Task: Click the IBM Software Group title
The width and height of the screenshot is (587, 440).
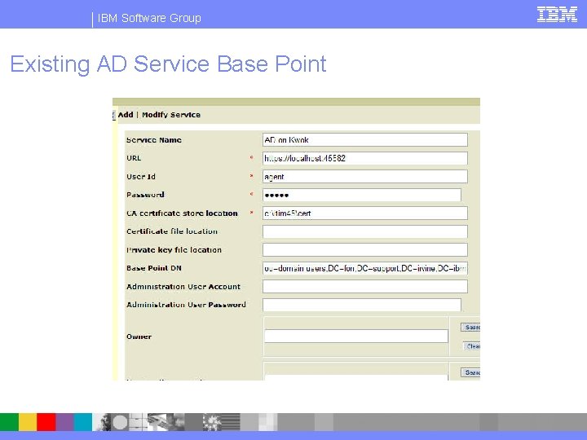Action: pos(149,18)
